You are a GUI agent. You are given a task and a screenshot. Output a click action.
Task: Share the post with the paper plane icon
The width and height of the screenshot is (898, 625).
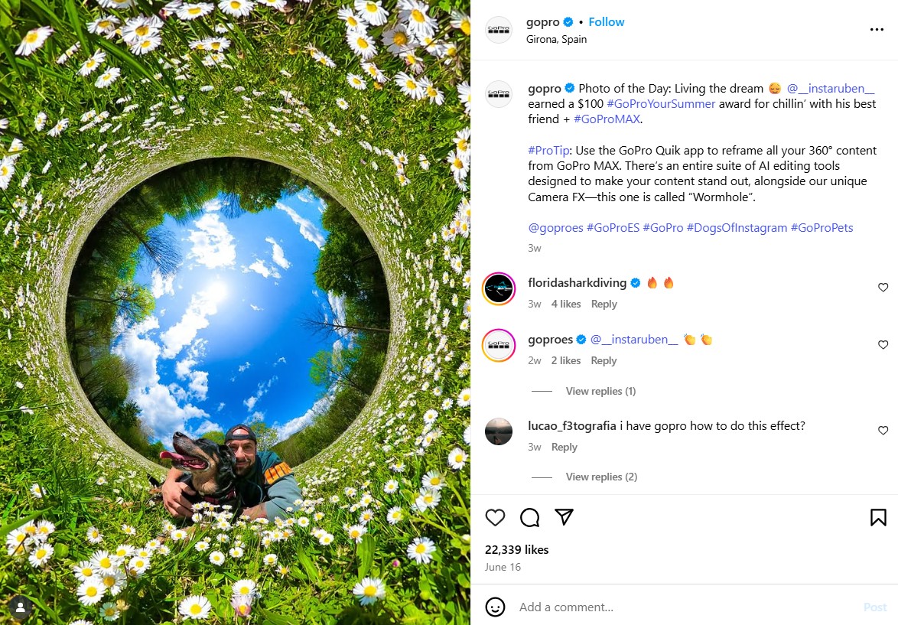click(x=564, y=517)
